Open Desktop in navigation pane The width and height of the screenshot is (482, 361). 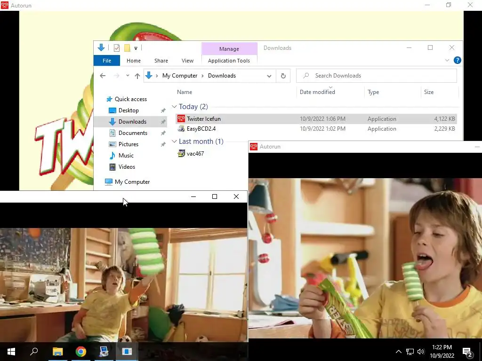(x=129, y=110)
